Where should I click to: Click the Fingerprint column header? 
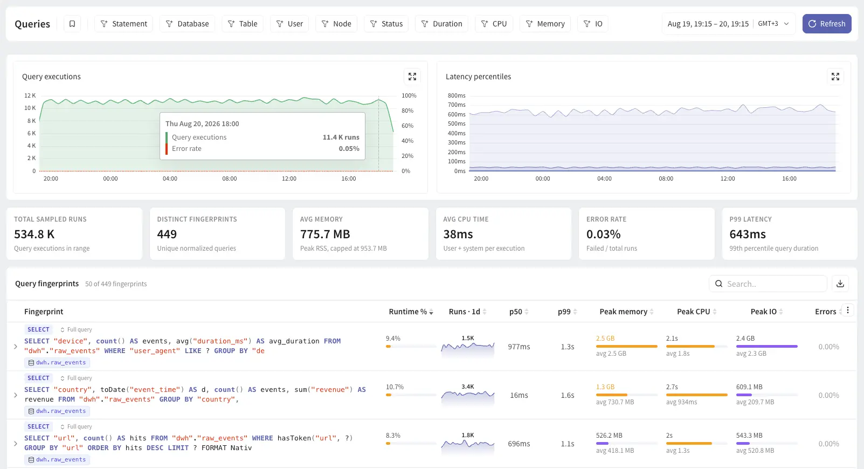click(x=44, y=312)
